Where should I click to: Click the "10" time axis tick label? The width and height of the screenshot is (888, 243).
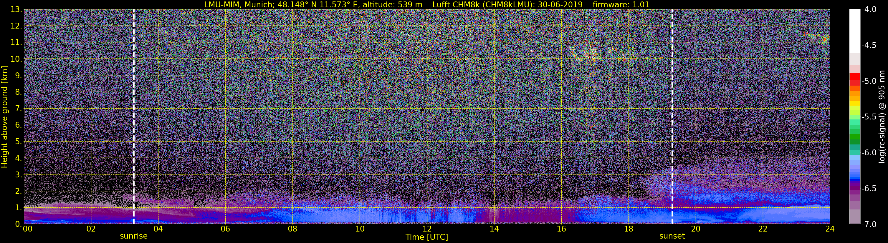point(360,229)
